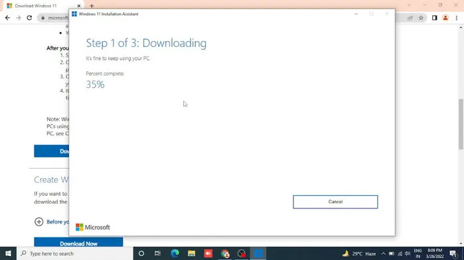The image size is (464, 260).
Task: Open the round dark taskbar app icon
Action: [x=242, y=253]
